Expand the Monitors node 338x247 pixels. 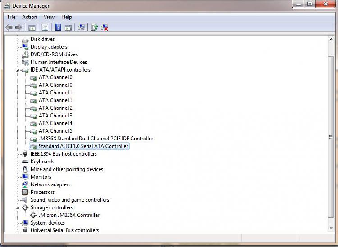tap(18, 177)
